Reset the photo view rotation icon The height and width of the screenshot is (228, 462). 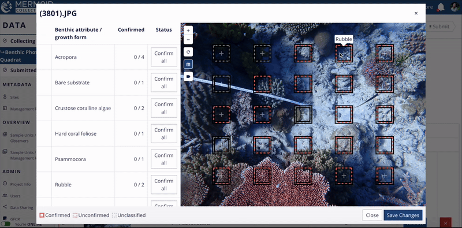point(188,52)
